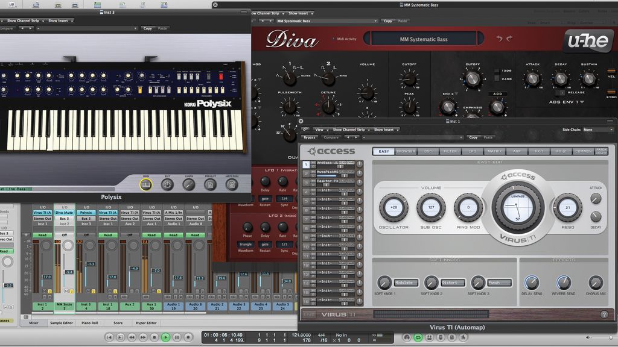Click the MM Systematic Bass preset name field
Viewport: 618px width, 347px height.
[424, 40]
